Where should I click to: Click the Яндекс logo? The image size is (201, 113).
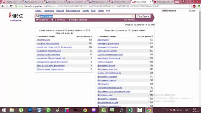point(15,15)
